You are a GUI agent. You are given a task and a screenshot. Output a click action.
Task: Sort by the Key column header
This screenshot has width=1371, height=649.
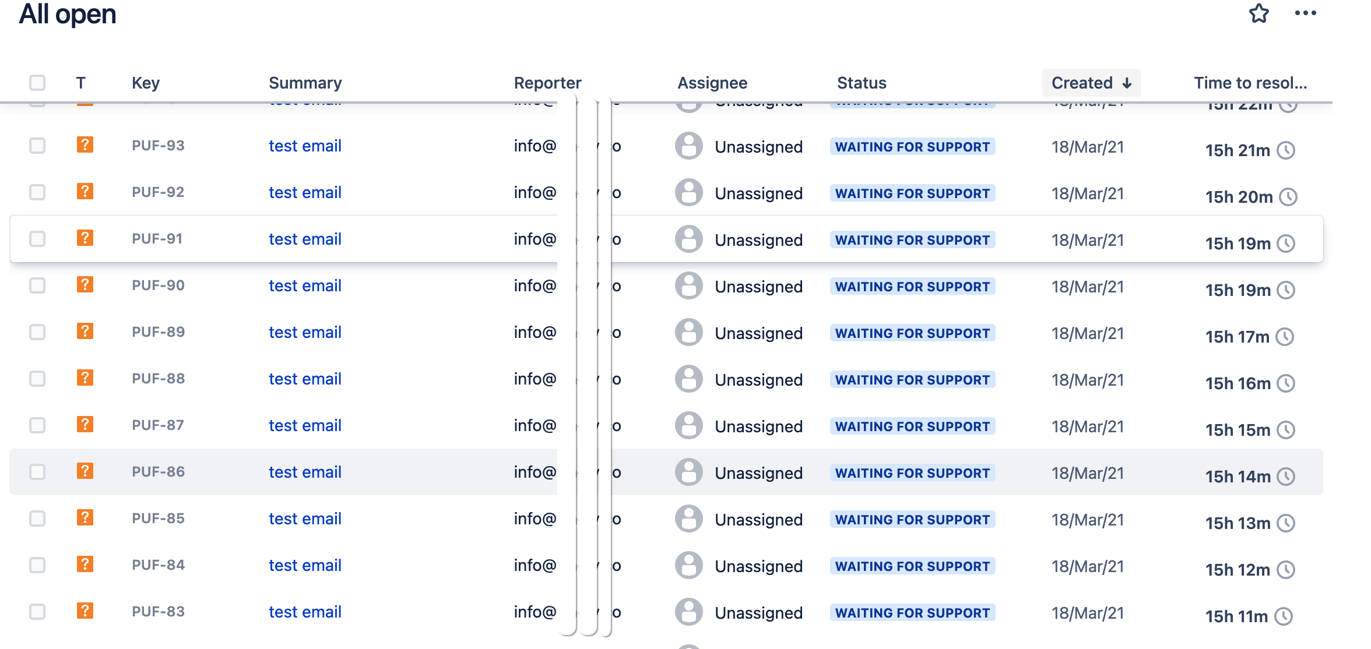point(146,83)
